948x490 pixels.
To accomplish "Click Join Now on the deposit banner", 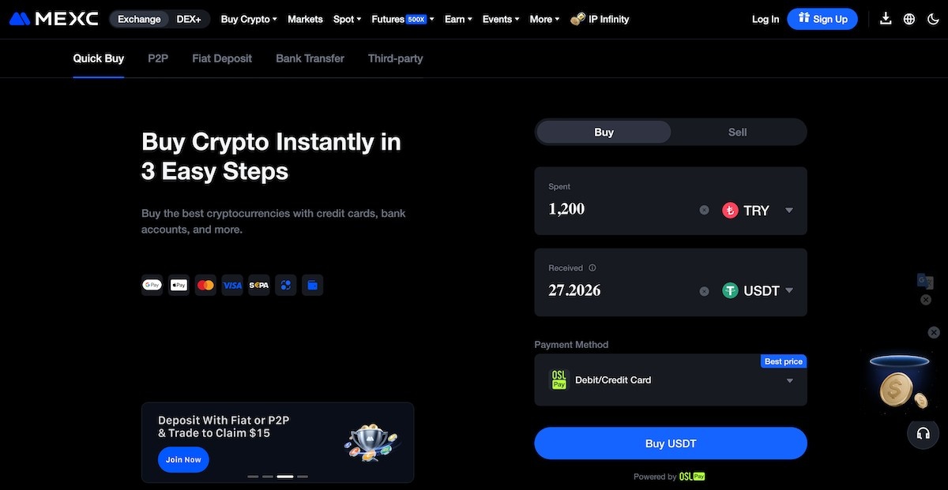I will pos(183,459).
